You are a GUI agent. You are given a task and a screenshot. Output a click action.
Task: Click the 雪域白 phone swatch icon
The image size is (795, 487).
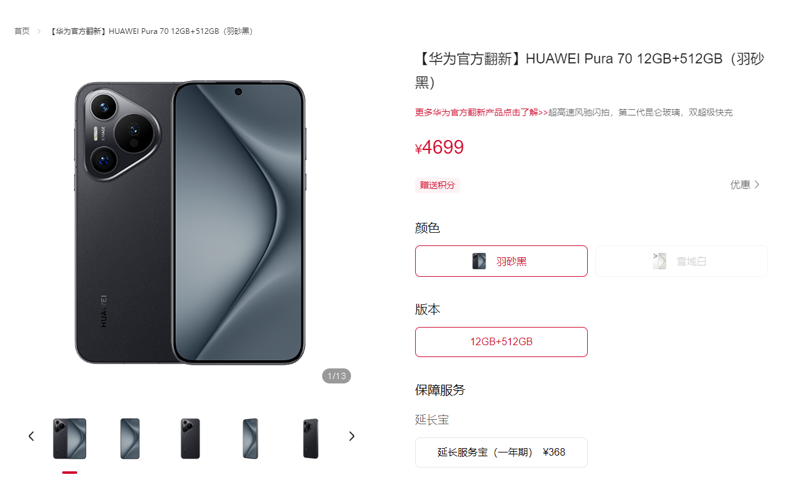tap(659, 261)
